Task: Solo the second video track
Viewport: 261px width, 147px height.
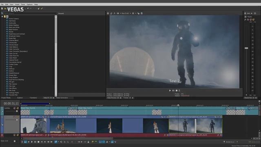Action: tap(18, 117)
